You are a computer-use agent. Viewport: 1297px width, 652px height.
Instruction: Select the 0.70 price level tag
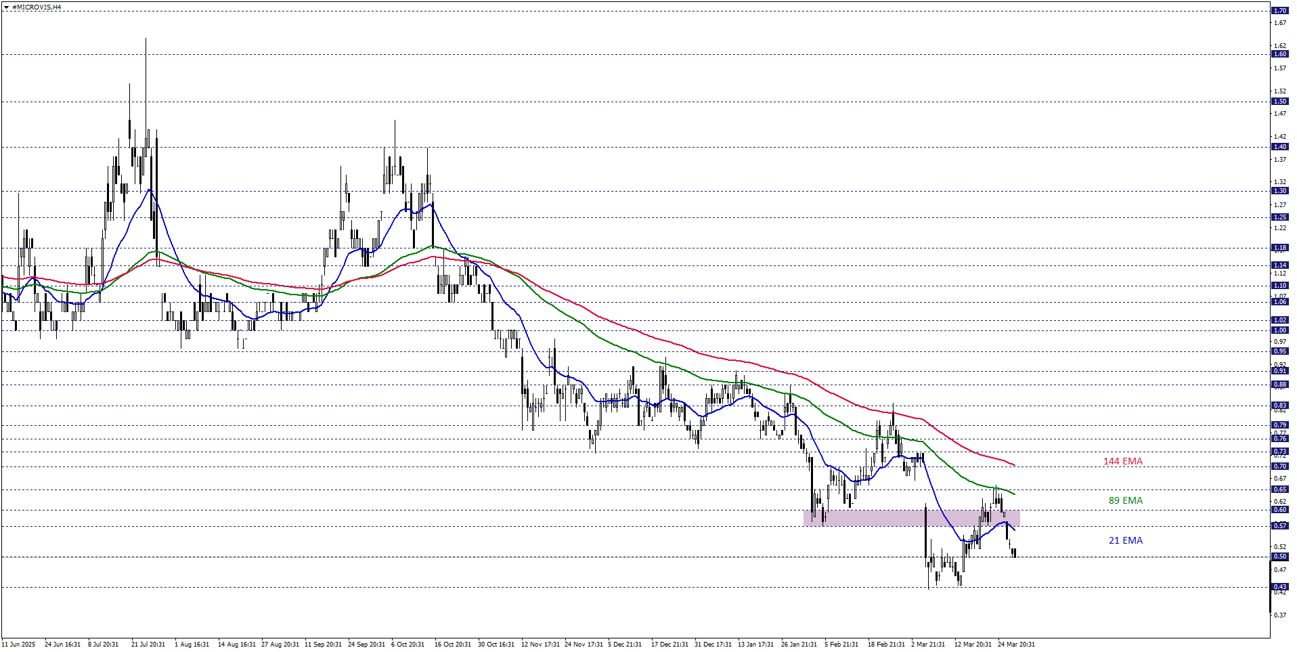click(1279, 466)
